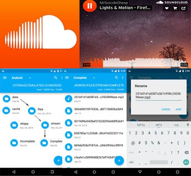Tap the 1 key on keyboard
The width and height of the screenshot is (191, 176).
click(130, 133)
